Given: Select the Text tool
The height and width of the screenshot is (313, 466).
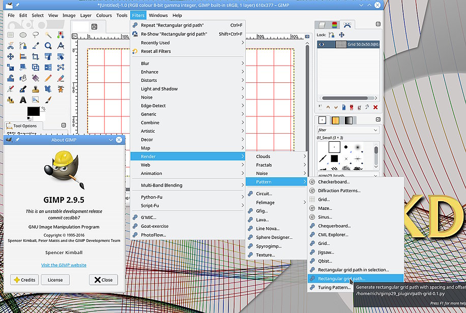Looking at the screenshot, I should coord(23,100).
